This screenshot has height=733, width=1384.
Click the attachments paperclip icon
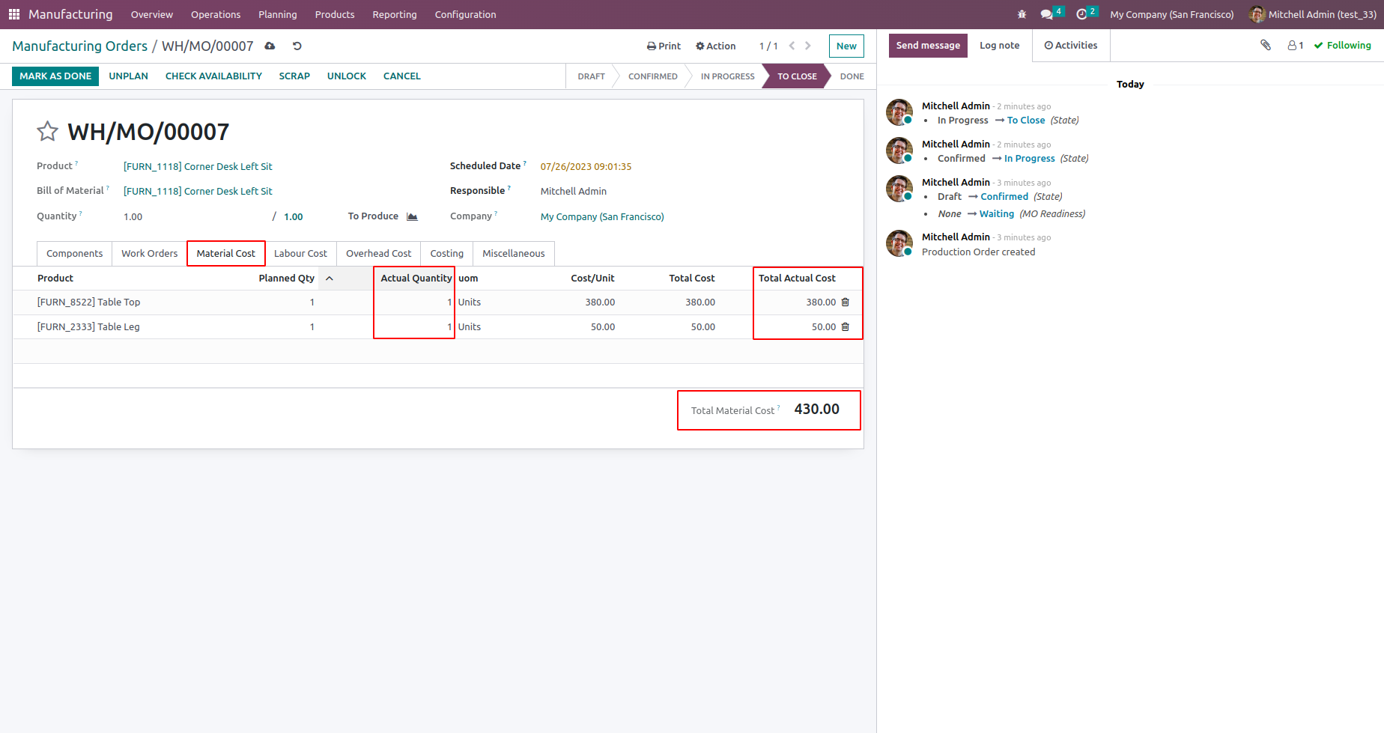pos(1266,46)
